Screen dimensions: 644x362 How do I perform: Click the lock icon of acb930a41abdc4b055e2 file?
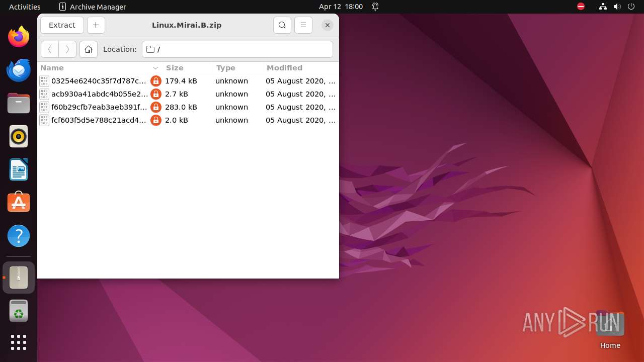click(156, 94)
